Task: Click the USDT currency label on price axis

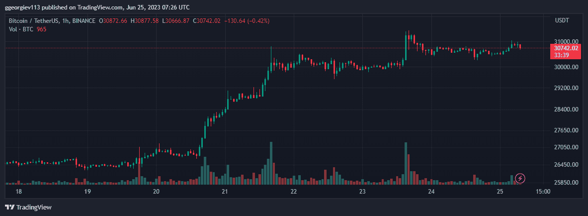Action: coord(562,20)
